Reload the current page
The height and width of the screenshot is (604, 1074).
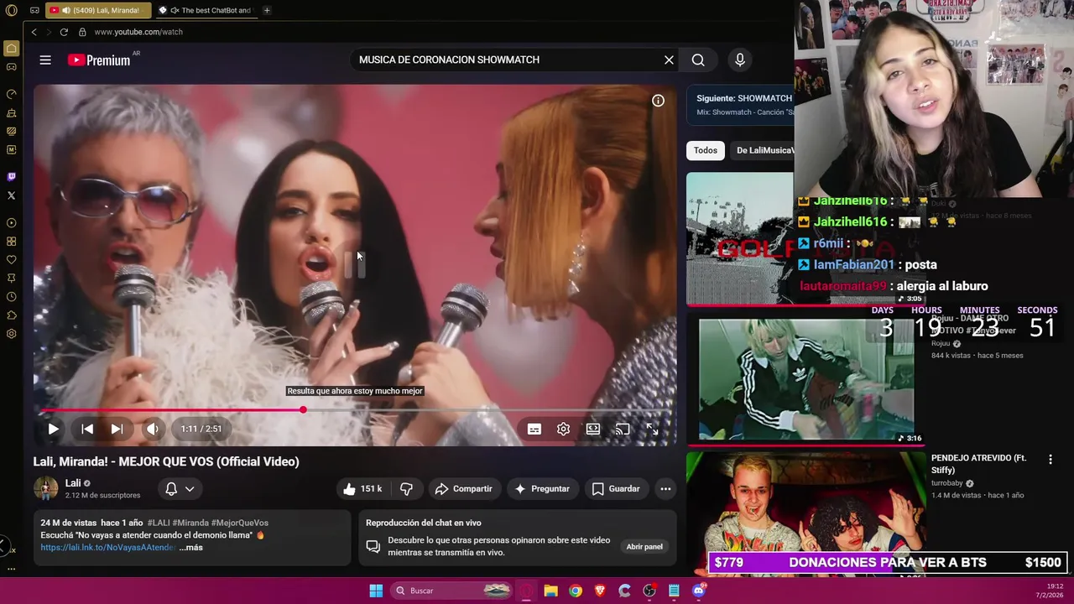point(64,32)
